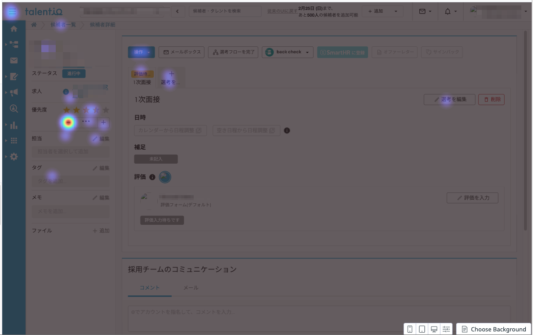Image resolution: width=533 pixels, height=335 pixels.
Task: Set priority to two stars
Action: tap(76, 110)
